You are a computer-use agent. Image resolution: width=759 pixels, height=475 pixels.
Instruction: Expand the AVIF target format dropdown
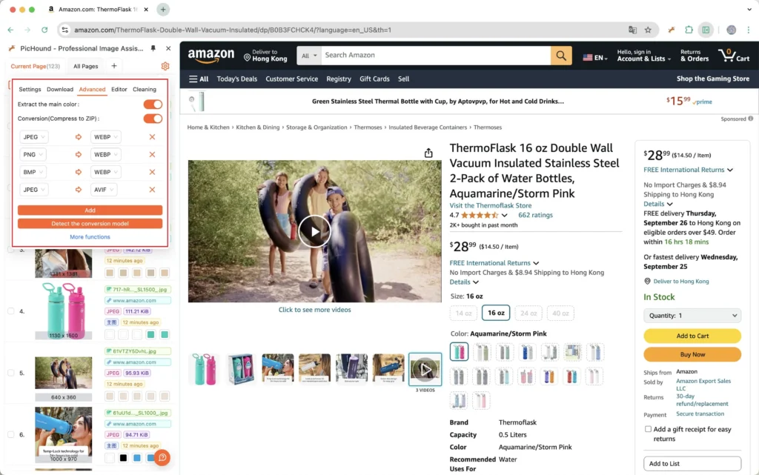pyautogui.click(x=103, y=190)
